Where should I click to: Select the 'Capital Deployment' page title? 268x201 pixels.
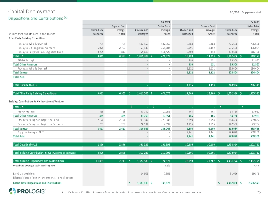point(32,12)
